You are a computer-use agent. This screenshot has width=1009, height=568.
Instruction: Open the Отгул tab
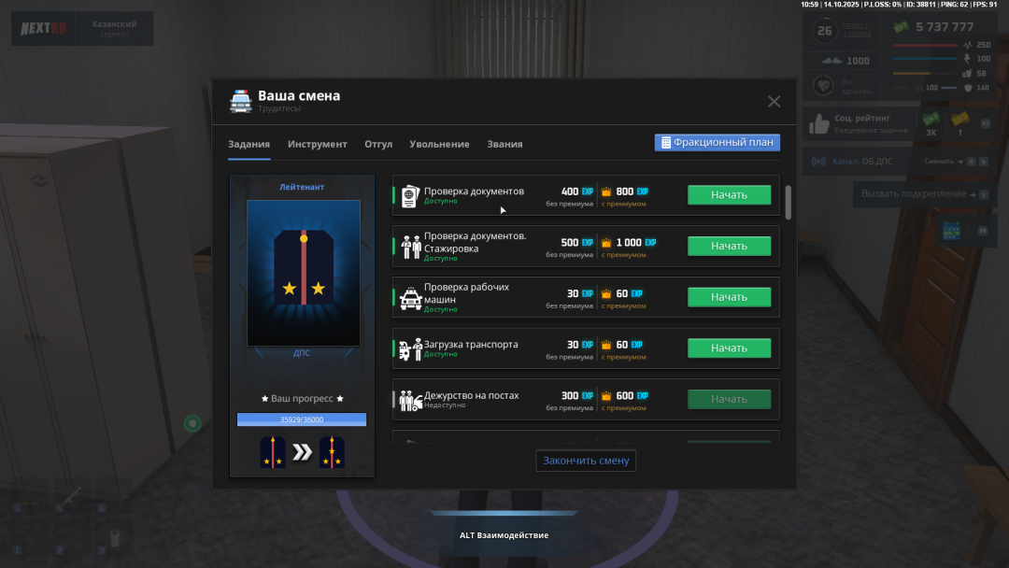tap(378, 144)
